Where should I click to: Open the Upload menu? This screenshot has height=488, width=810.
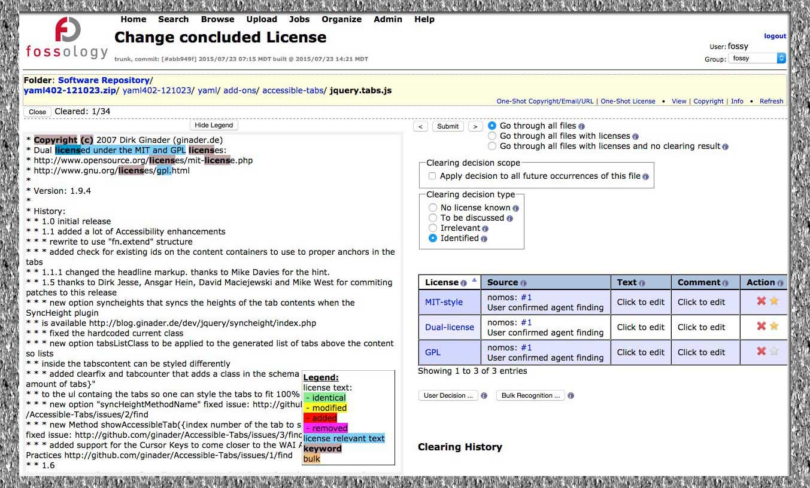click(x=262, y=19)
